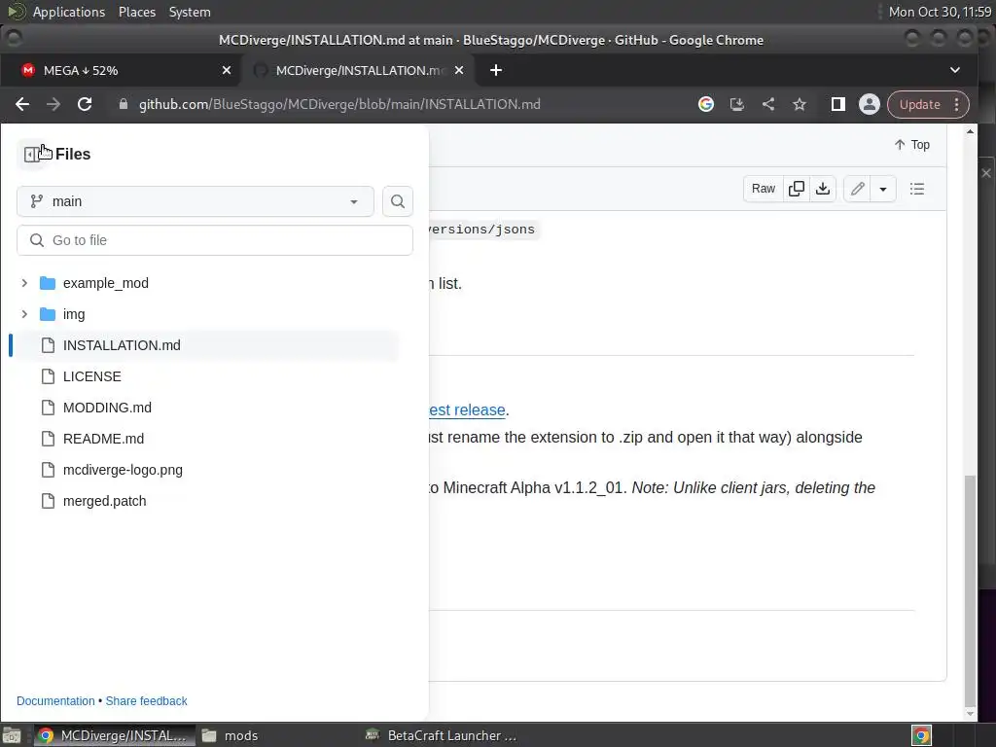Toggle Chrome side panel icon

[x=837, y=104]
